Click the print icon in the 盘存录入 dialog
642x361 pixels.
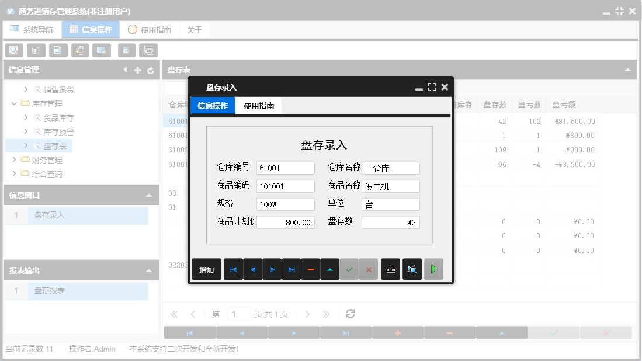click(390, 269)
